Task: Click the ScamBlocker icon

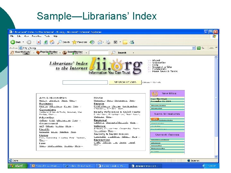Action: click(x=64, y=53)
